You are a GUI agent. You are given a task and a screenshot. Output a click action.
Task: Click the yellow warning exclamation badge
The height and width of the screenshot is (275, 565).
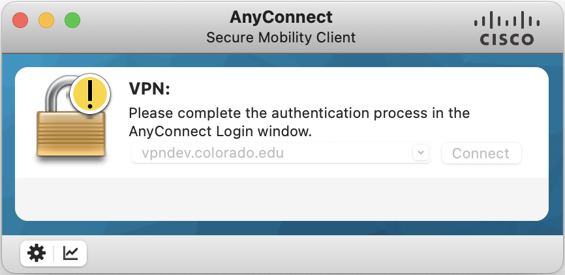click(x=91, y=94)
